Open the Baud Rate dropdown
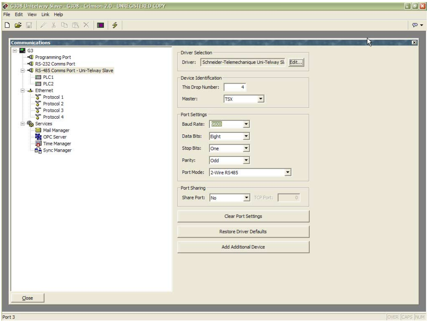 246,124
